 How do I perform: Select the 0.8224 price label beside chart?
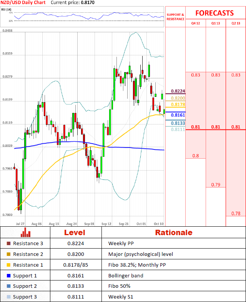pyautogui.click(x=178, y=91)
